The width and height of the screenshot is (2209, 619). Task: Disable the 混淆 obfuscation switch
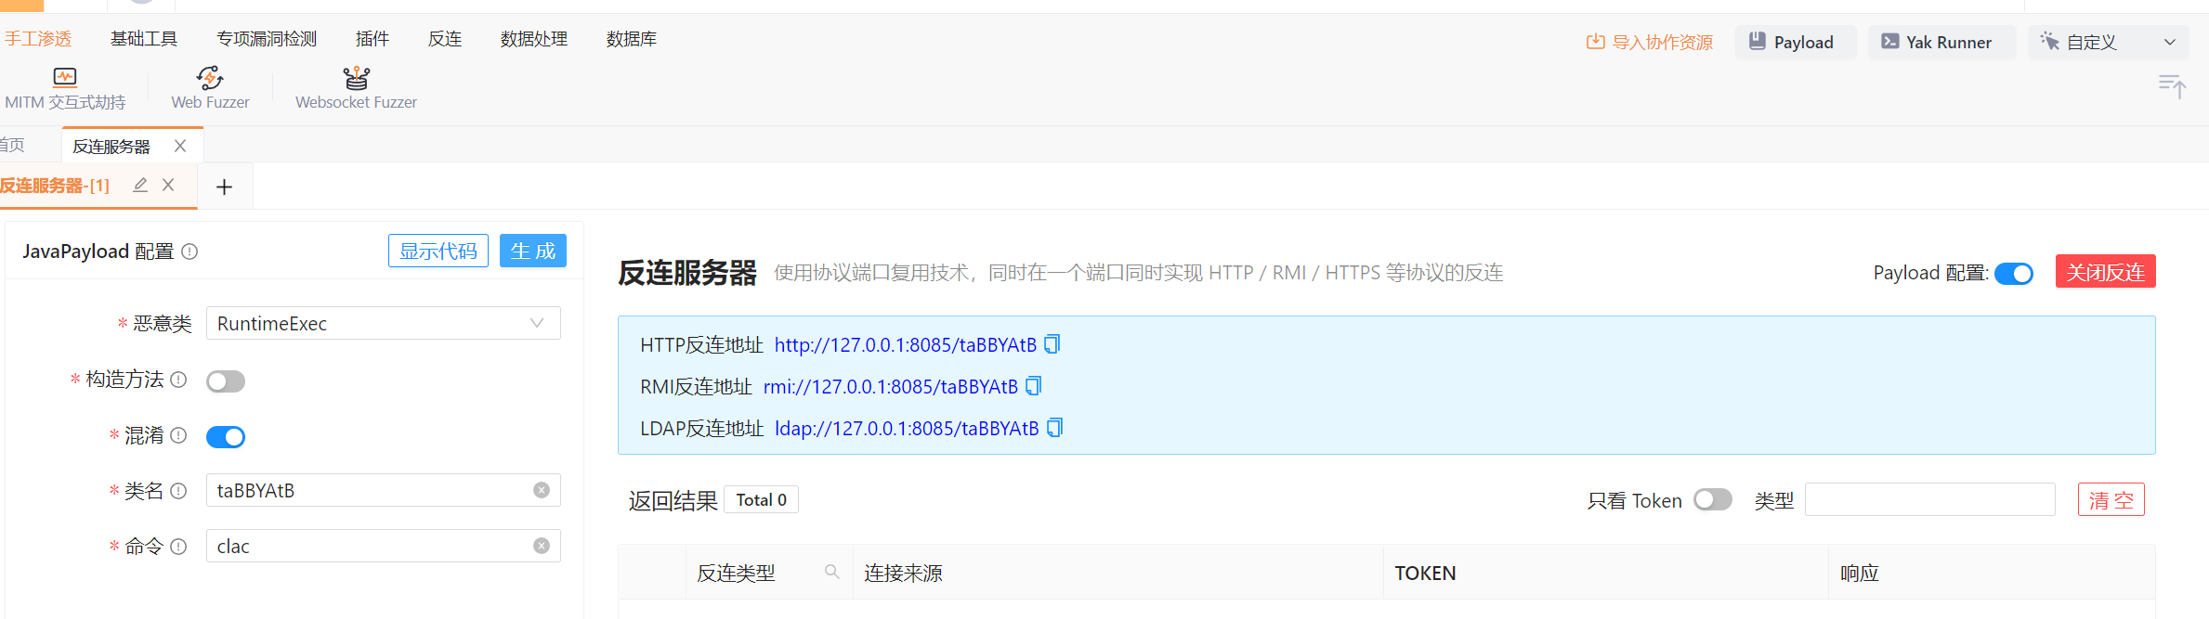(x=226, y=437)
